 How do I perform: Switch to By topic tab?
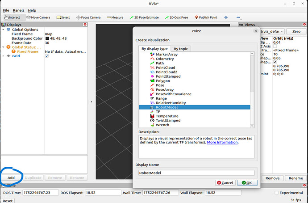pos(181,49)
